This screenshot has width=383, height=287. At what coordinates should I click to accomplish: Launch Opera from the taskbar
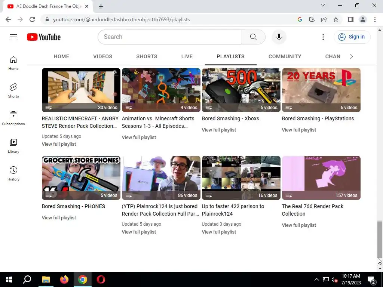coord(101,280)
